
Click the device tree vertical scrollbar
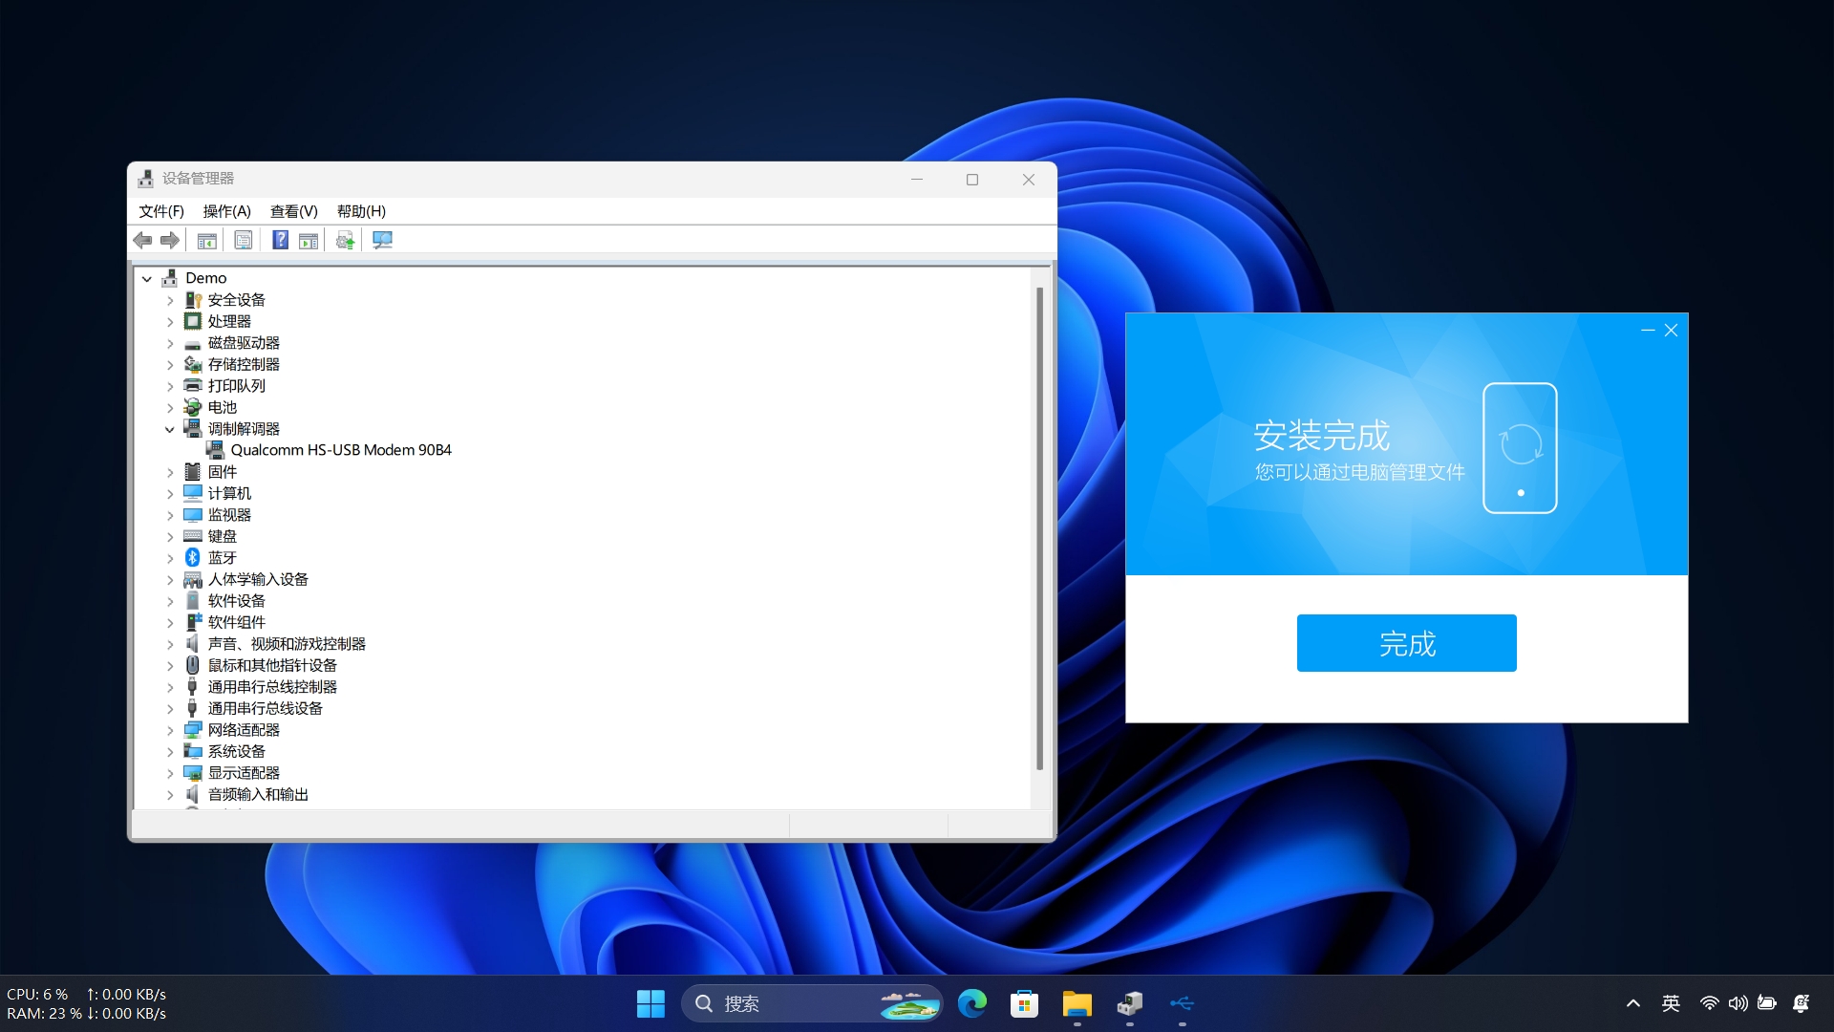click(1039, 526)
